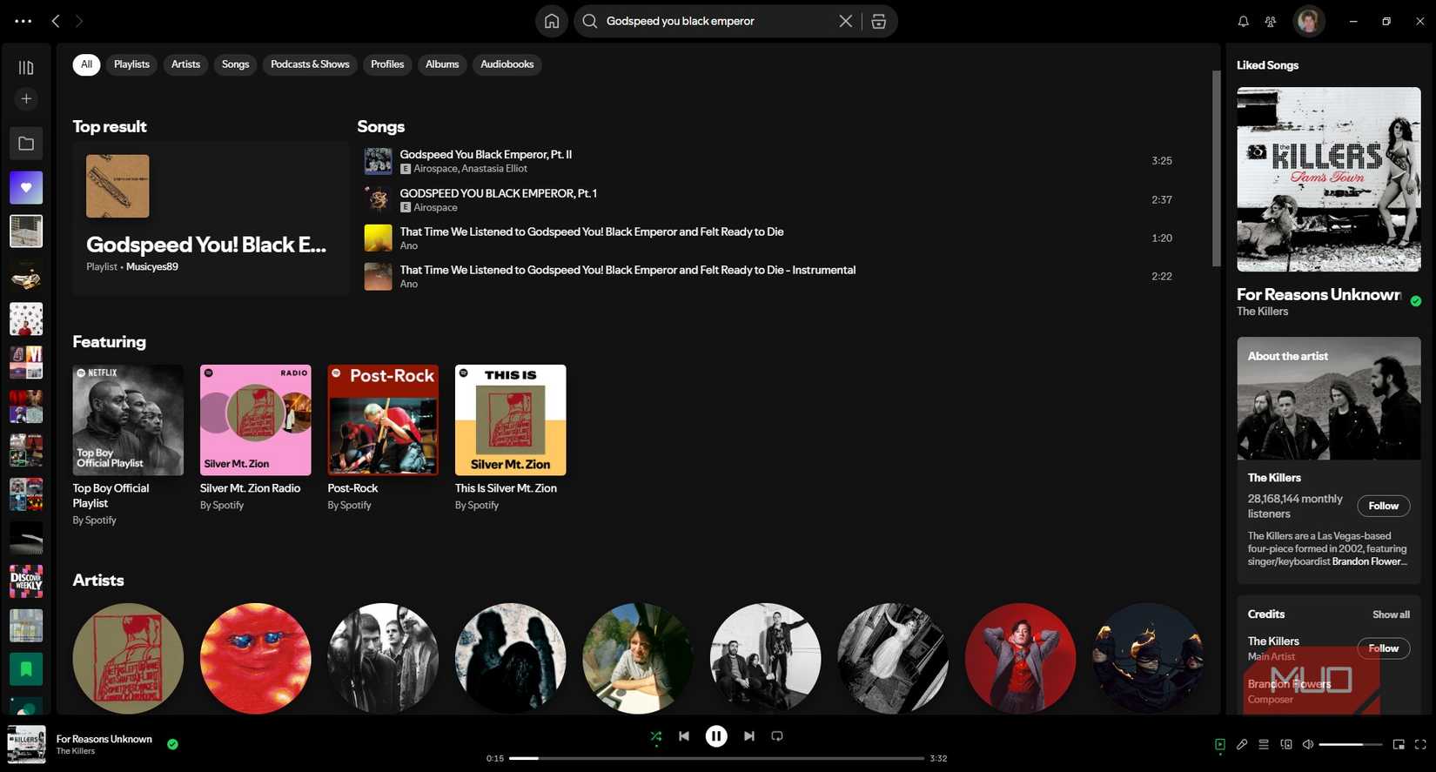Skip to the previous track
Image resolution: width=1436 pixels, height=772 pixels.
click(x=684, y=736)
